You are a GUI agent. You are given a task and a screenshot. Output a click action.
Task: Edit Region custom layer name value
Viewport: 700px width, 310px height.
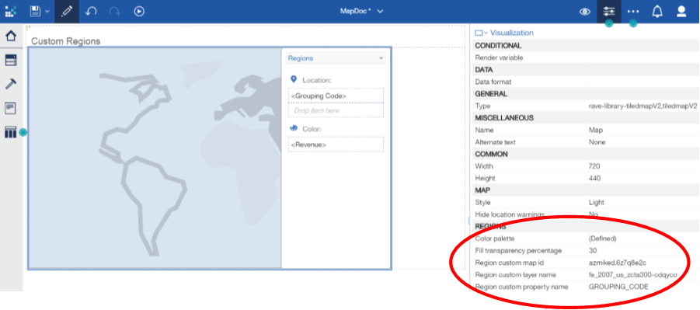(633, 275)
